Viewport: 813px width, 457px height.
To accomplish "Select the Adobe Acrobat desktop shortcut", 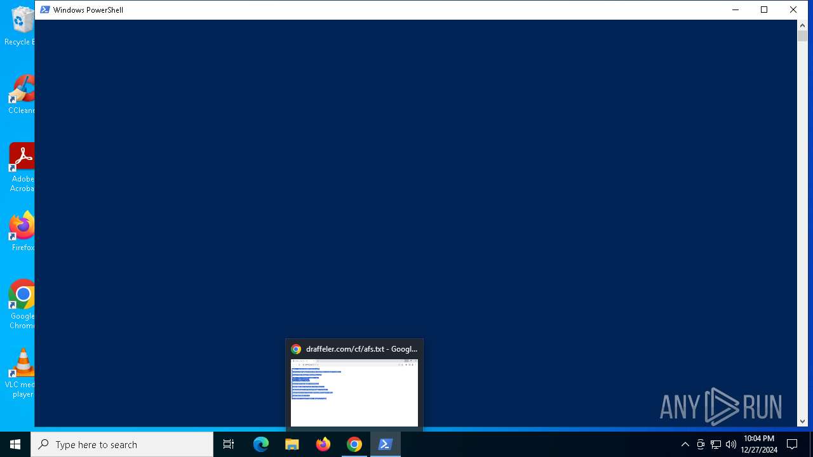I will click(22, 168).
